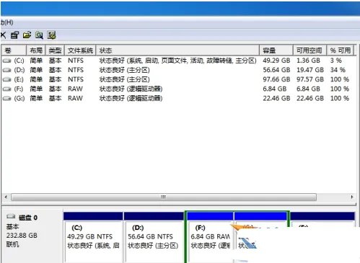
Task: Click 状态良好 (逻辑驱动器) in (F:) row
Action: click(131, 89)
